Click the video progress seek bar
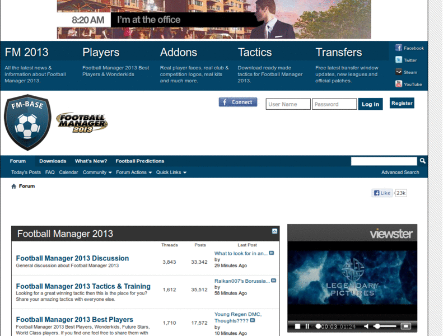448x336 pixels. [x=315, y=326]
